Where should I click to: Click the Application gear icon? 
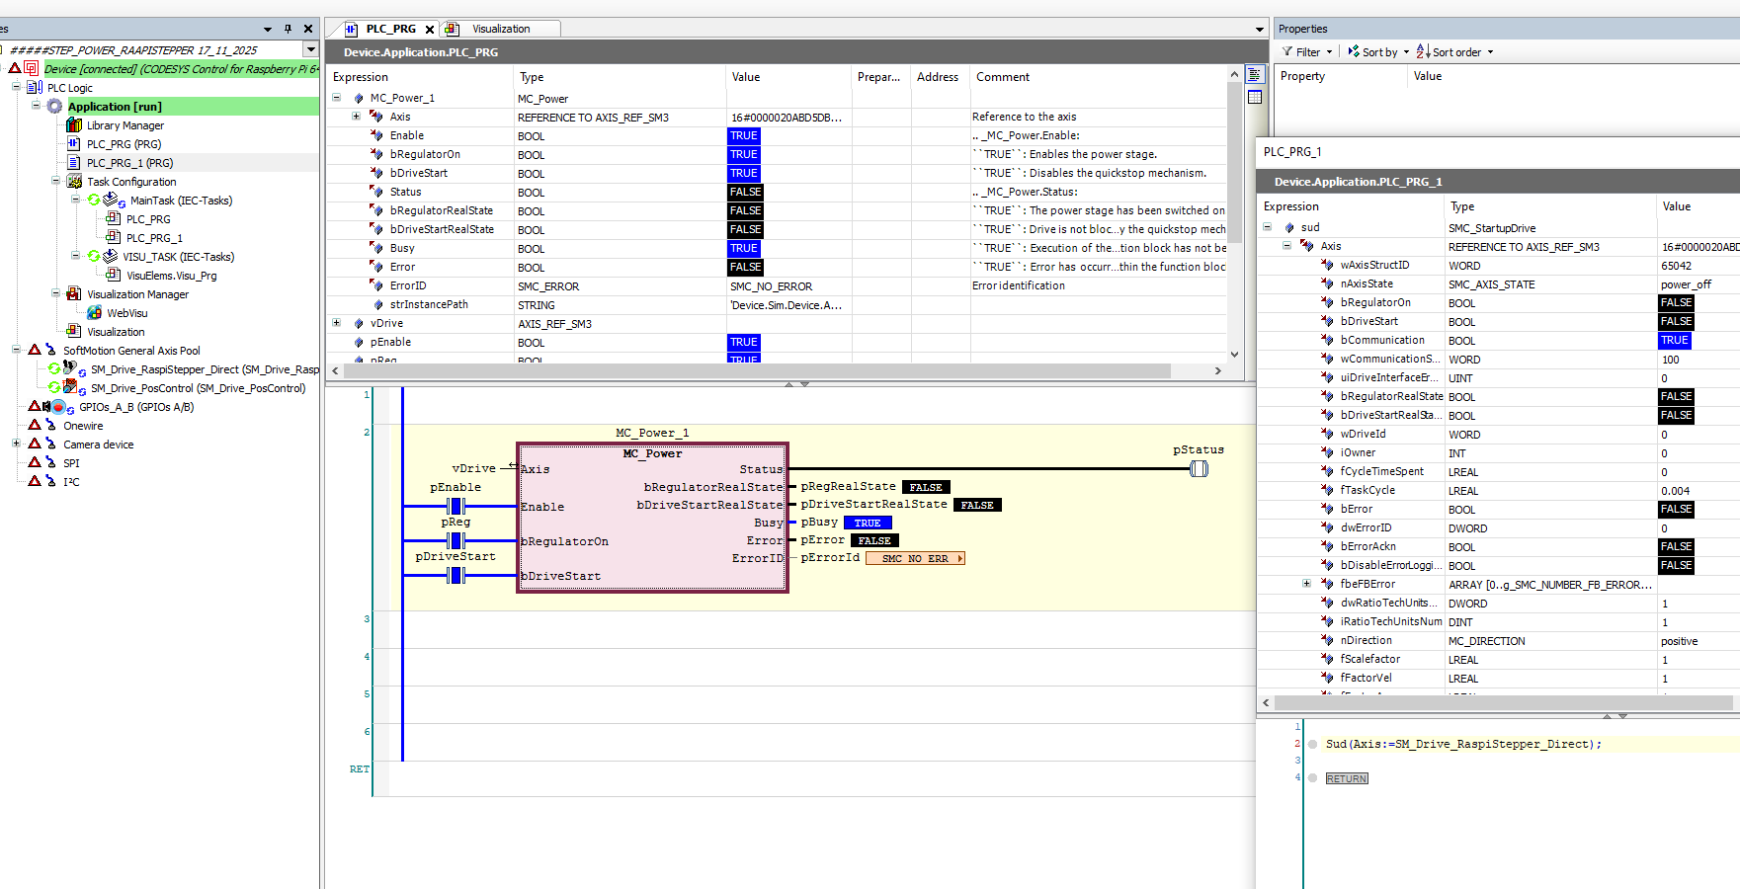55,107
